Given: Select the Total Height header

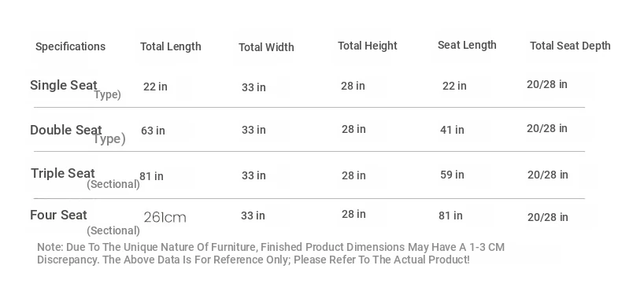Looking at the screenshot, I should point(368,46).
